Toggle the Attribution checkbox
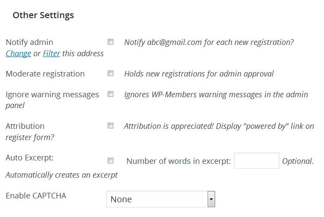The width and height of the screenshot is (324, 217). 111,126
